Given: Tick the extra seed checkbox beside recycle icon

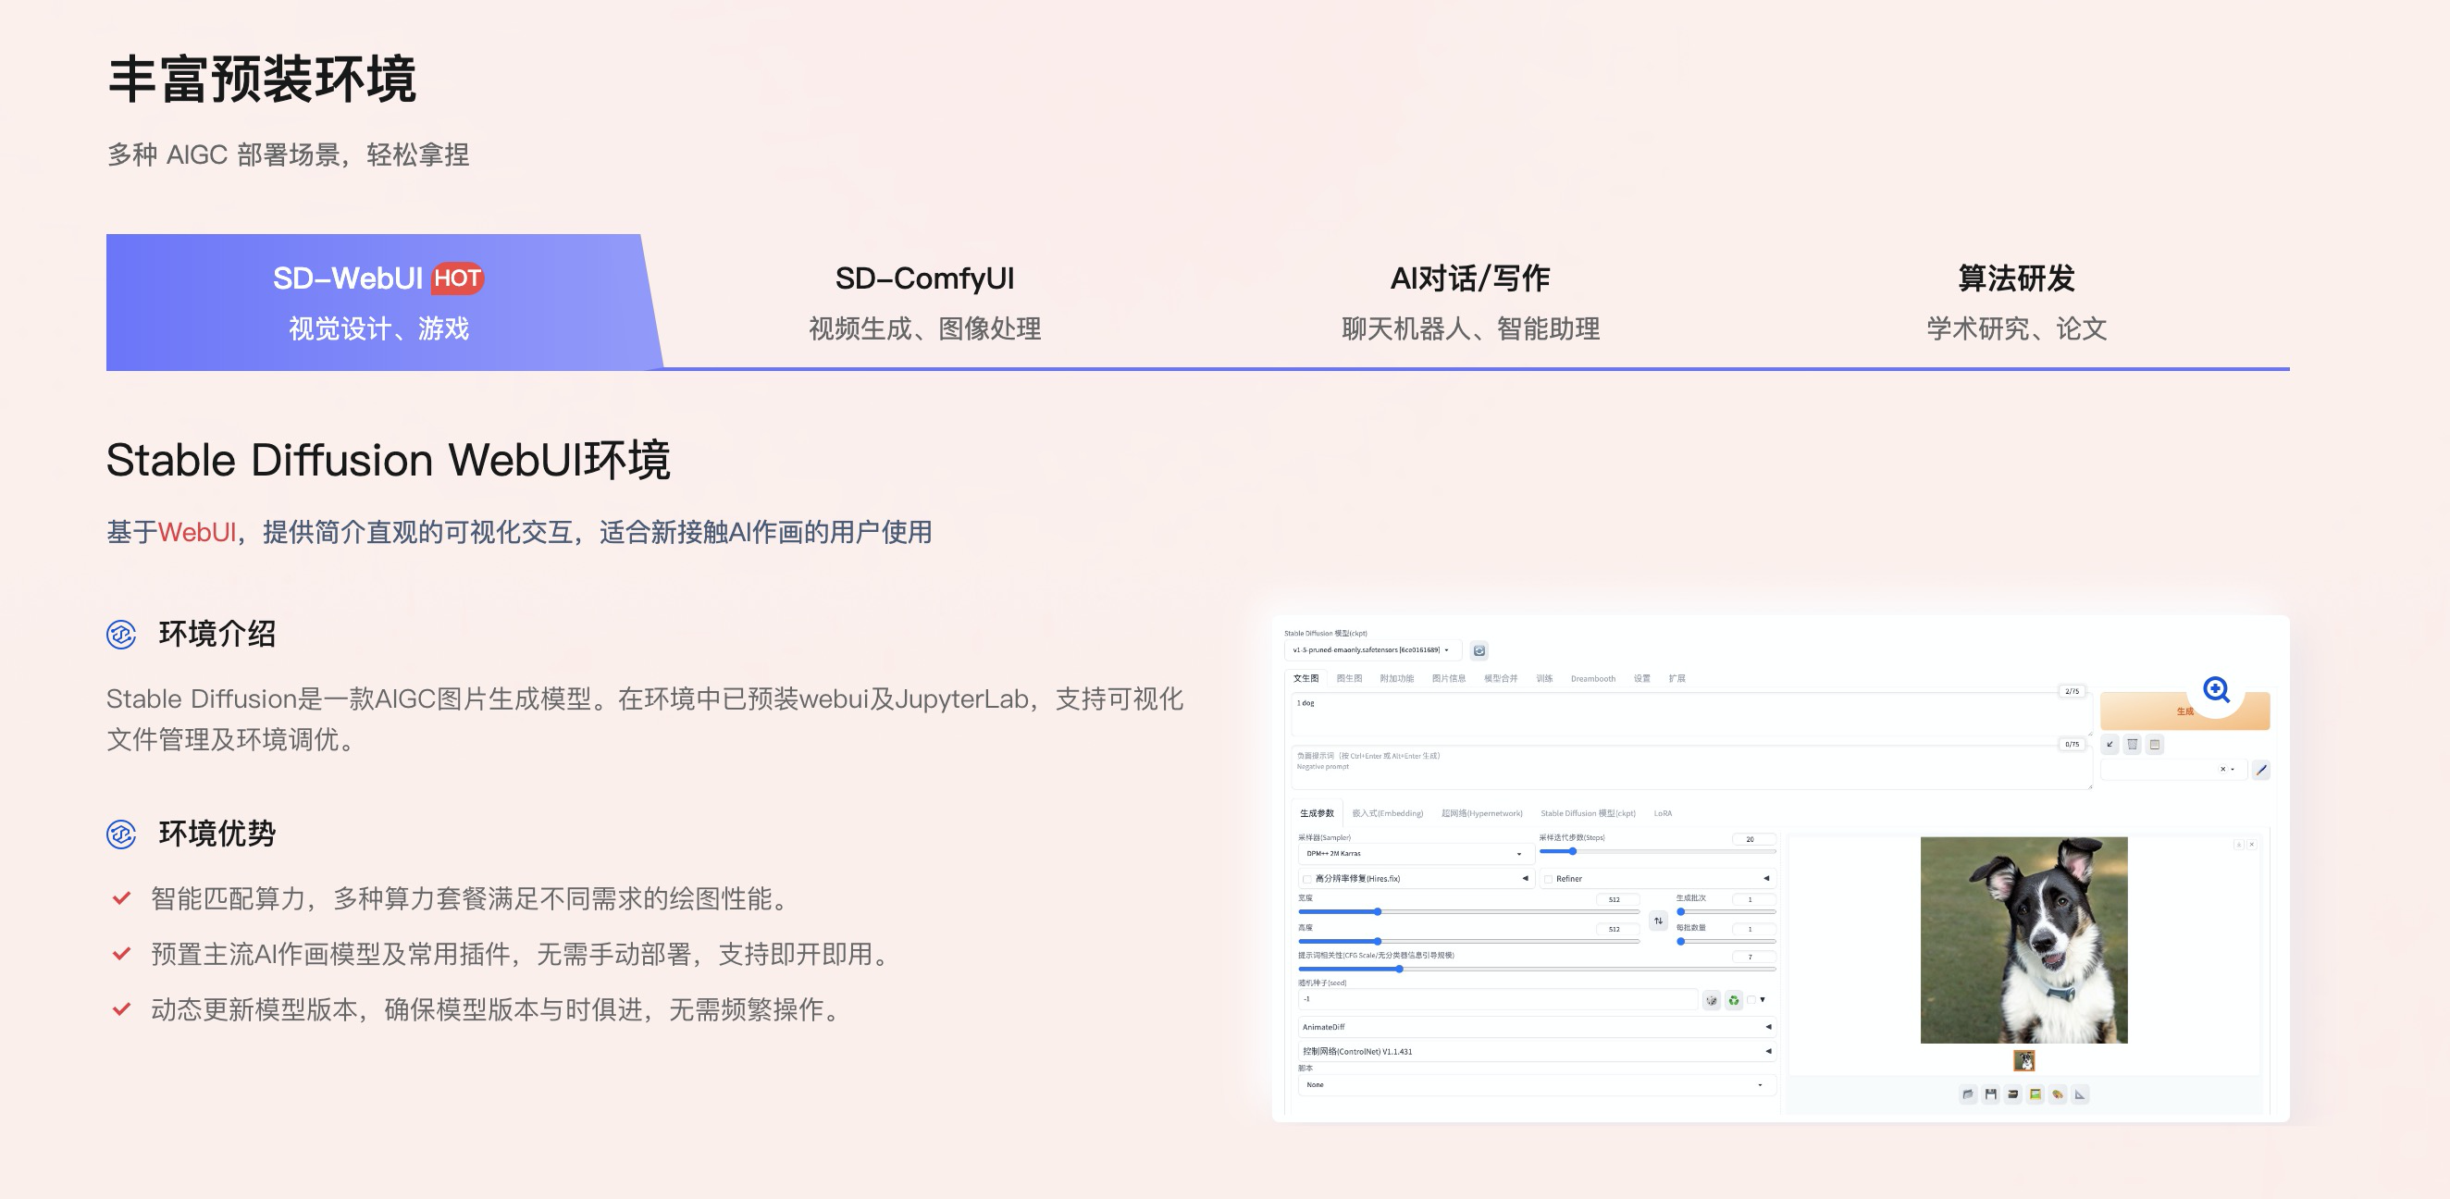Looking at the screenshot, I should tap(1751, 999).
